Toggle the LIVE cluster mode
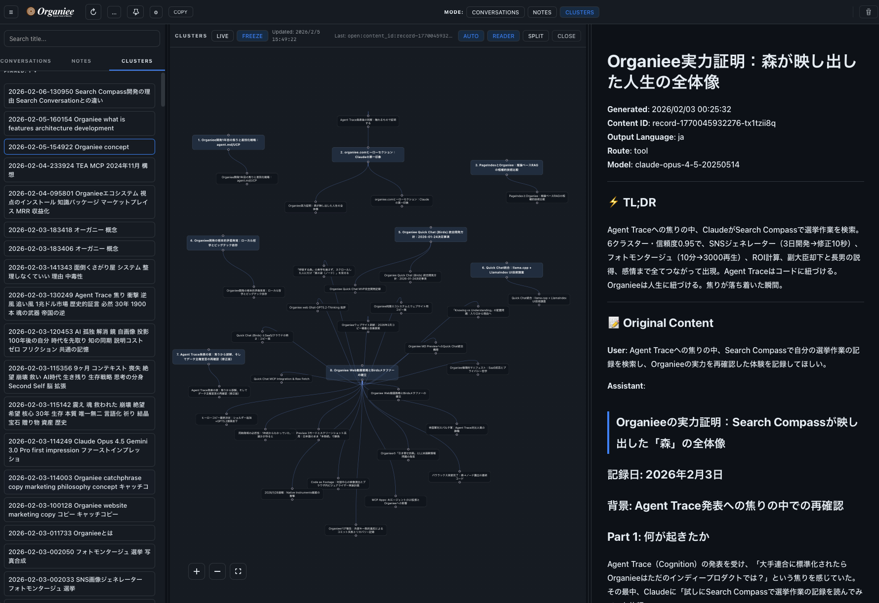 pyautogui.click(x=222, y=36)
